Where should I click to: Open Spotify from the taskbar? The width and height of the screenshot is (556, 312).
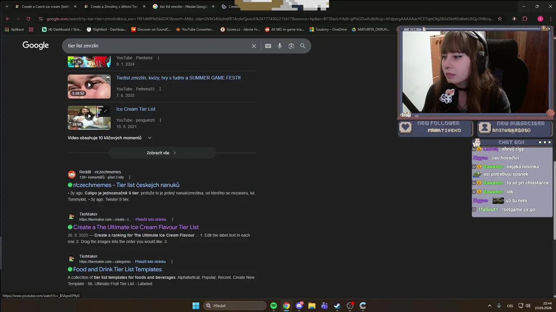coord(274,305)
